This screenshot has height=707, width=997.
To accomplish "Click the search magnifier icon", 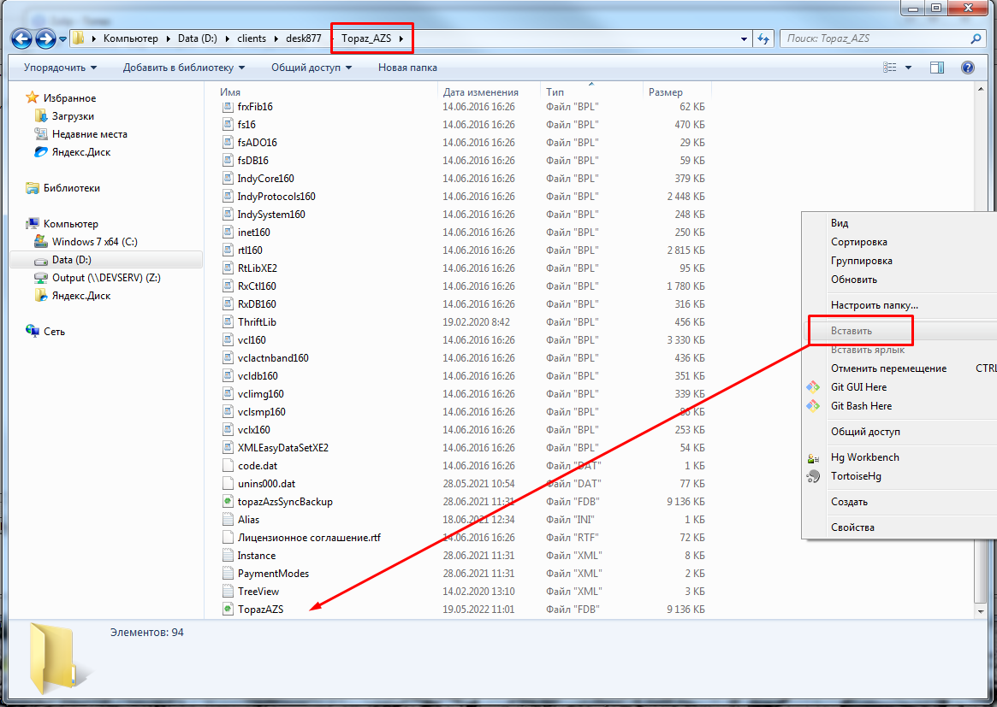I will pos(976,38).
